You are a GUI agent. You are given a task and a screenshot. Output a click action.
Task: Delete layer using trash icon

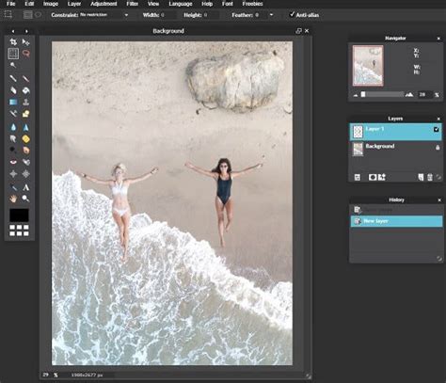coord(430,178)
